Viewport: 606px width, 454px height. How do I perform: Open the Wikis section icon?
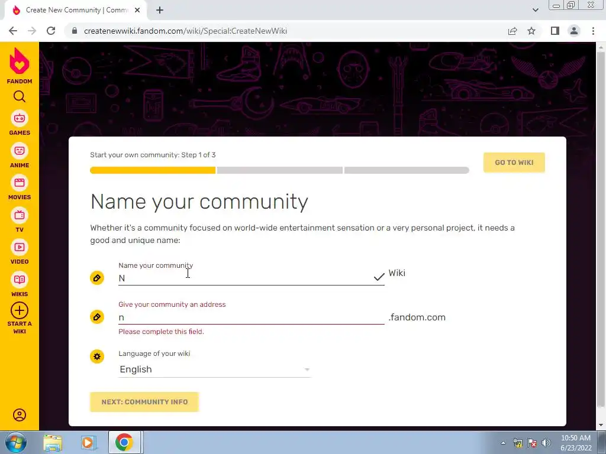coord(20,280)
